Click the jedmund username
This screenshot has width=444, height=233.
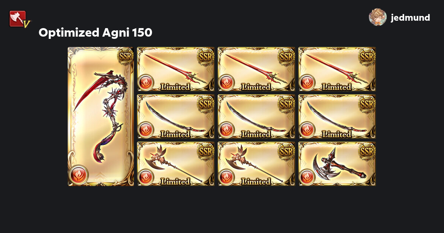point(410,17)
